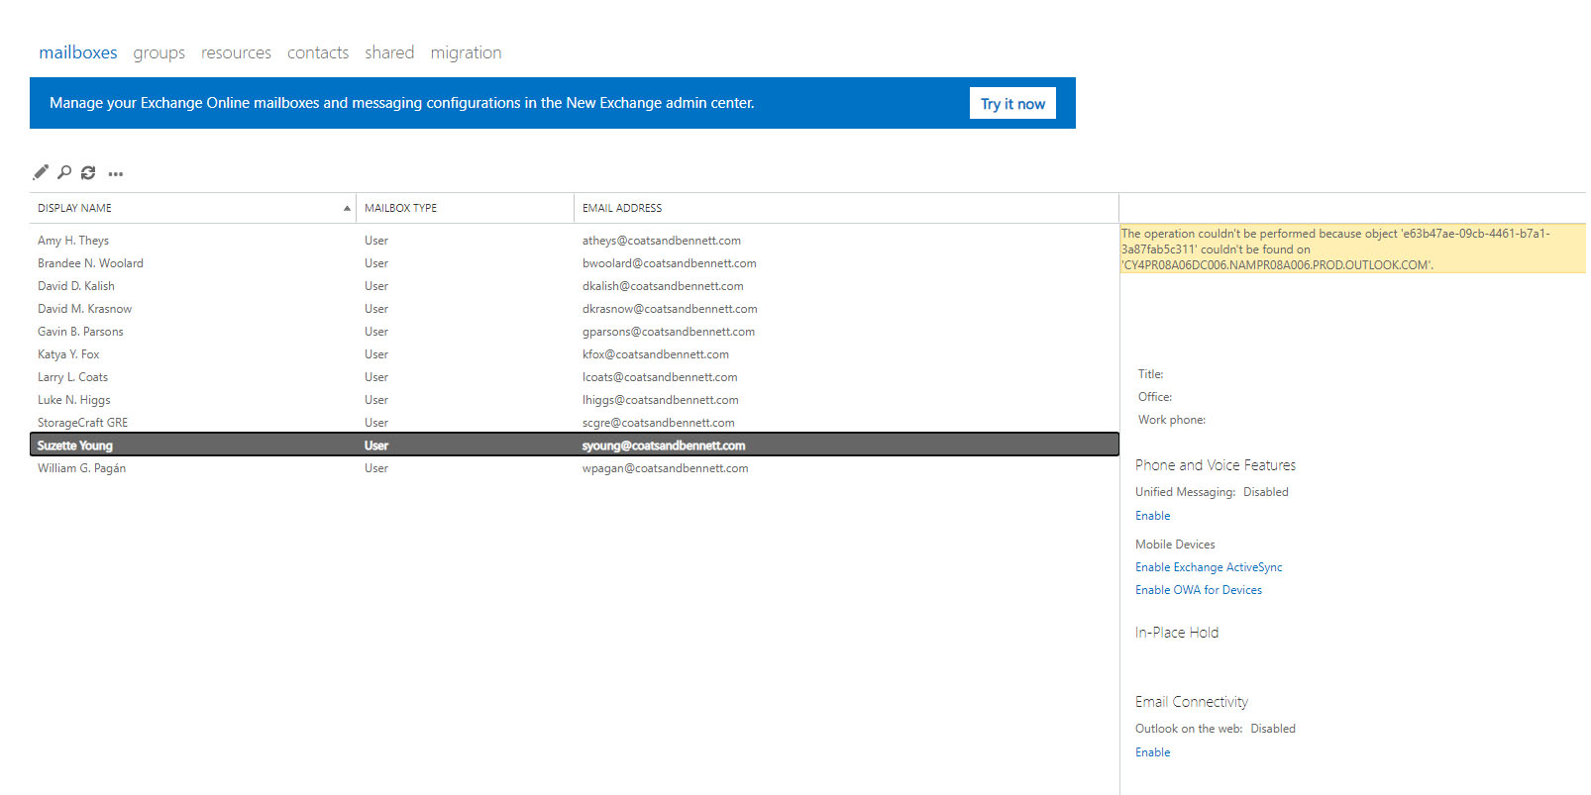Click wpagan@coatsandbennett.com email
The height and width of the screenshot is (795, 1591).
coord(665,468)
